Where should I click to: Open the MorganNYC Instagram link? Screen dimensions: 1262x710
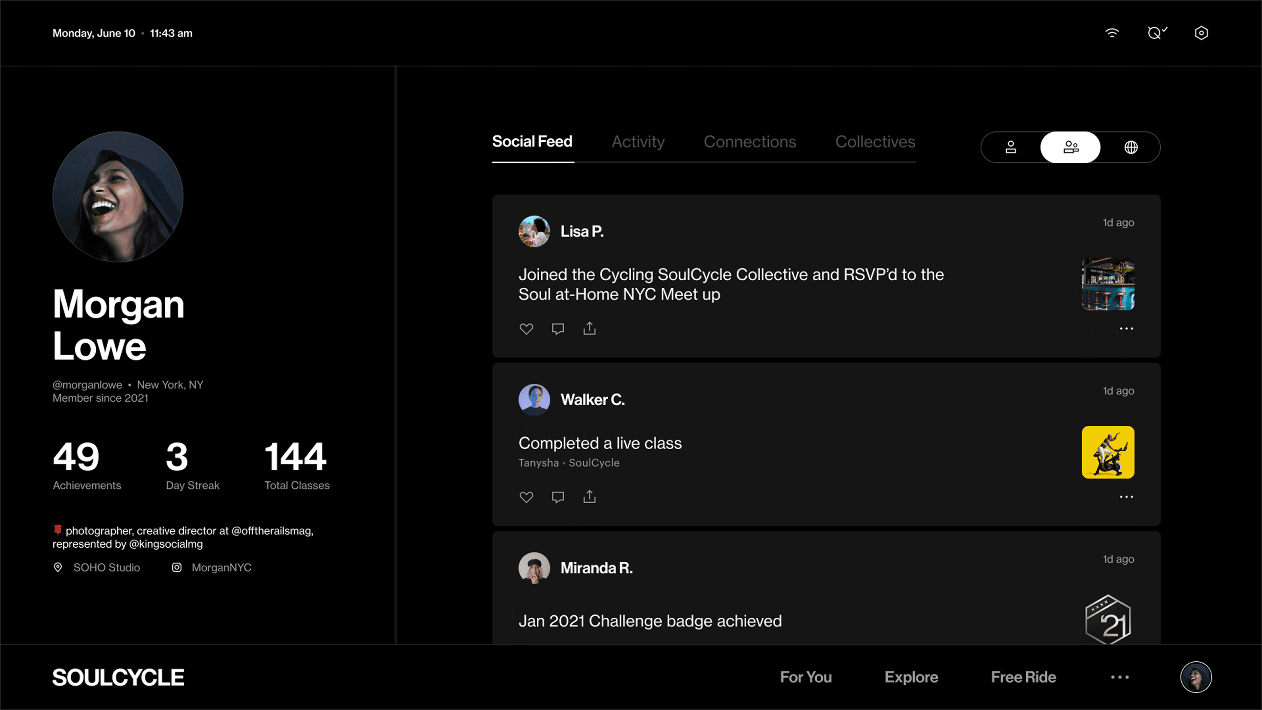221,567
